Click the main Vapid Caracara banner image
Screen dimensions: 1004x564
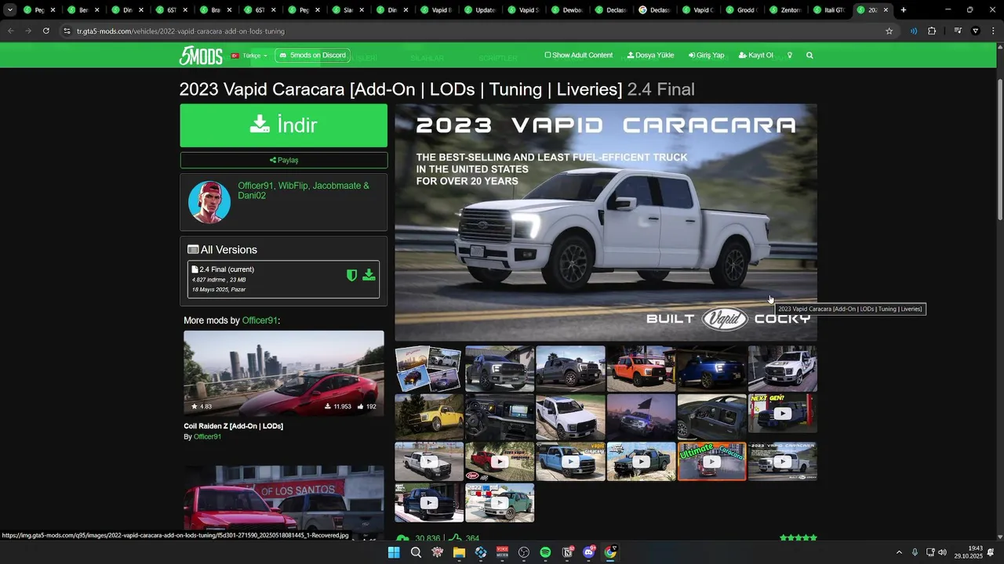click(606, 222)
